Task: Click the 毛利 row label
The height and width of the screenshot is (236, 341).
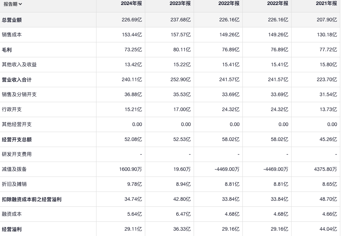Action: point(7,50)
